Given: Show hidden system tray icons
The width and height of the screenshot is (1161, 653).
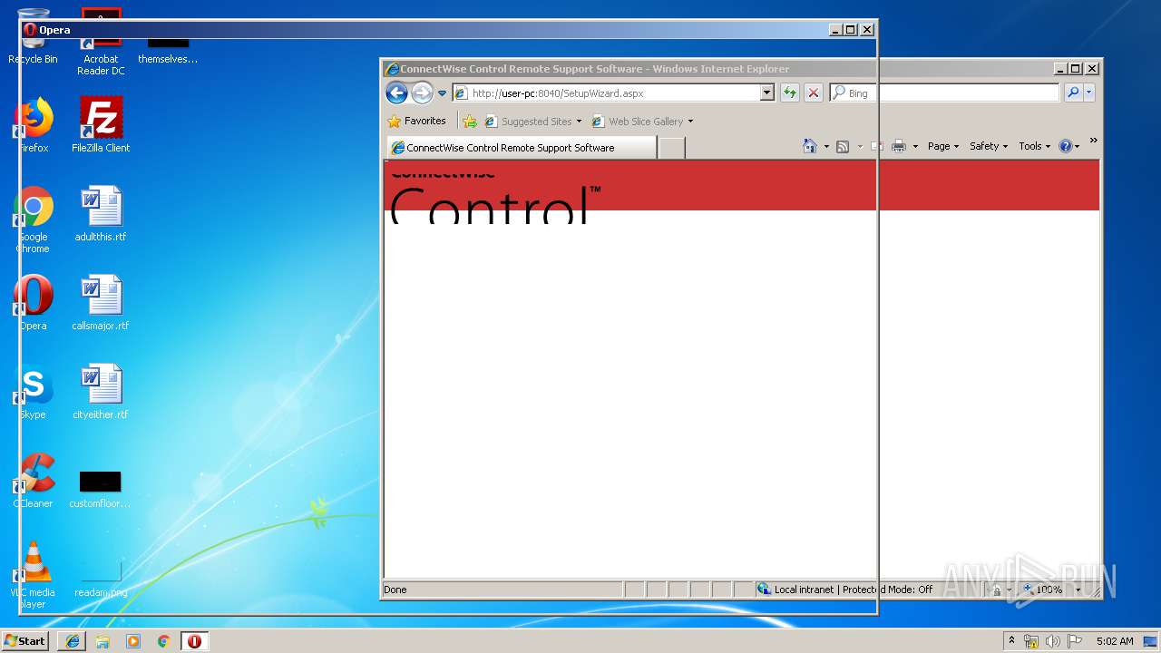Looking at the screenshot, I should pos(1011,640).
